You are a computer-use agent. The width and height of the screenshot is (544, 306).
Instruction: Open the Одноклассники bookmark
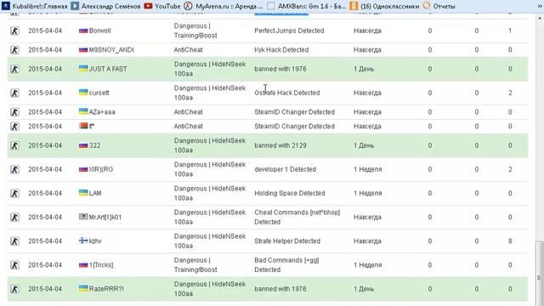(x=384, y=6)
